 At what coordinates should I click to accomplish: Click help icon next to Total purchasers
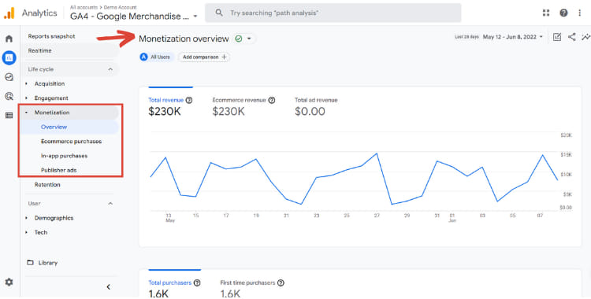pyautogui.click(x=197, y=282)
